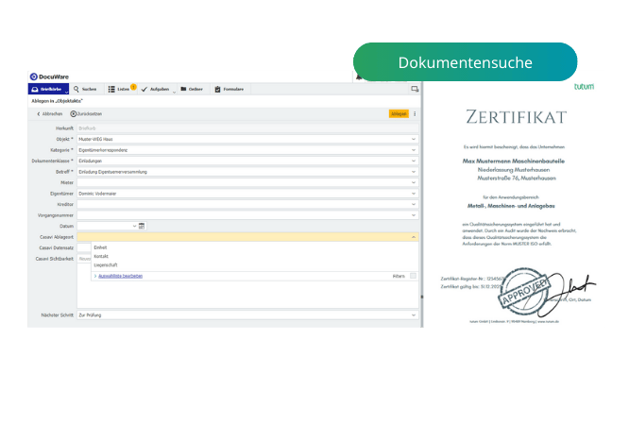The image size is (629, 425).
Task: Expand the Aufgaben tab arrow
Action: [x=174, y=92]
